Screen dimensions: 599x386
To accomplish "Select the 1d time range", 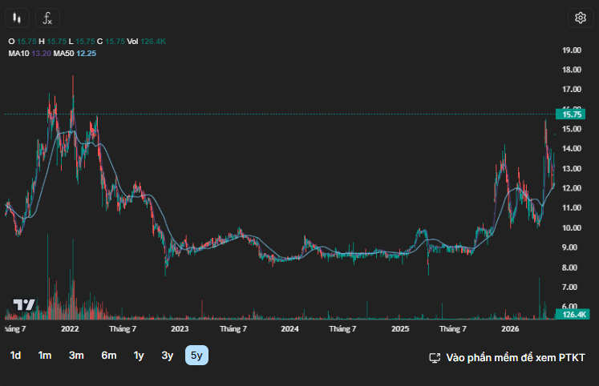I will click(15, 356).
